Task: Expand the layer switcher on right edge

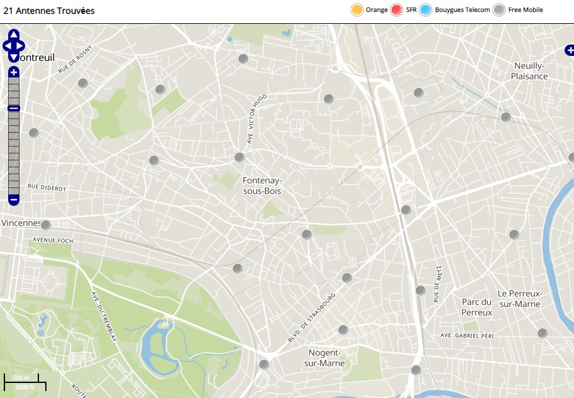Action: [569, 50]
